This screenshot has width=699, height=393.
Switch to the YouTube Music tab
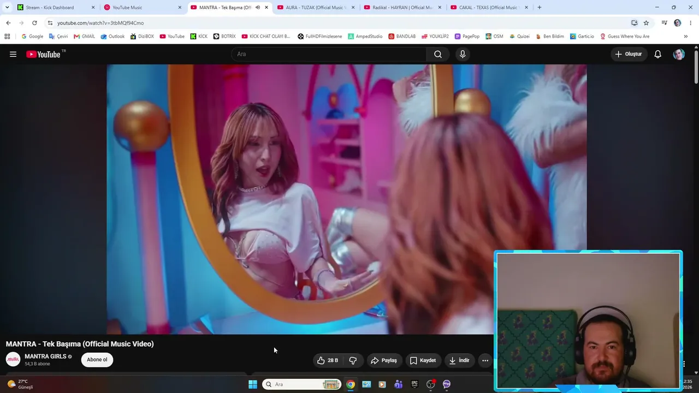pos(143,8)
